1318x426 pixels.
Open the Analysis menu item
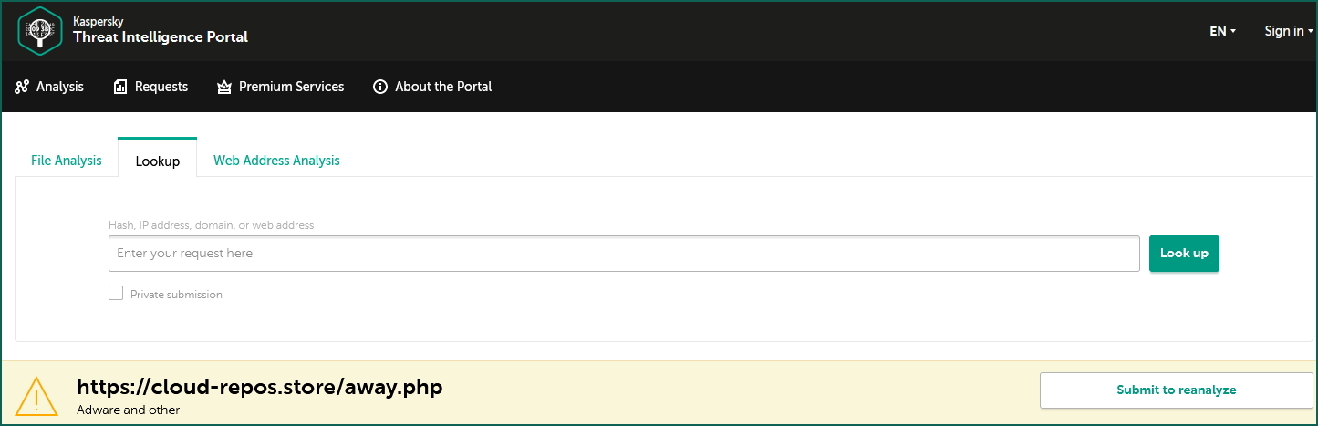coord(59,87)
